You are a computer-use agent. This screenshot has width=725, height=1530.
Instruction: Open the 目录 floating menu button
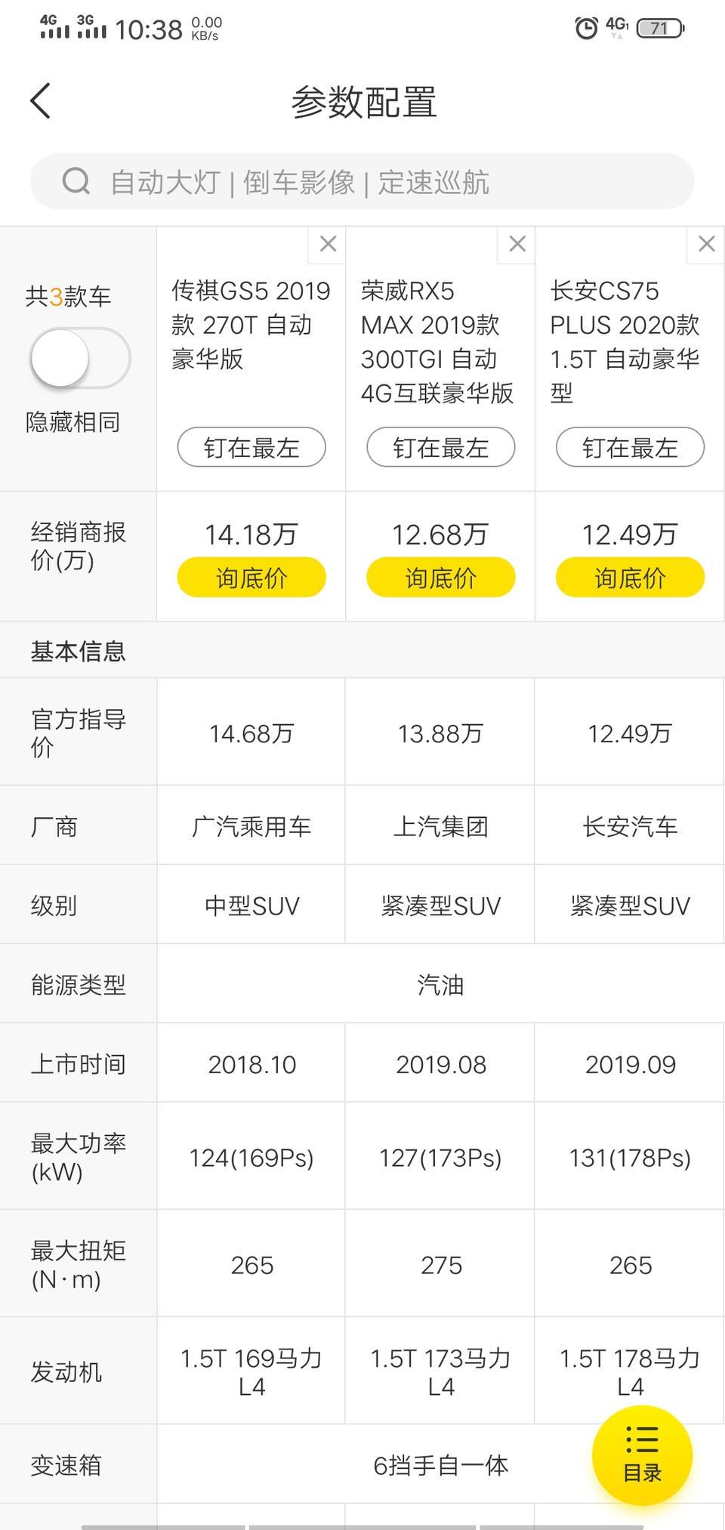click(642, 1455)
